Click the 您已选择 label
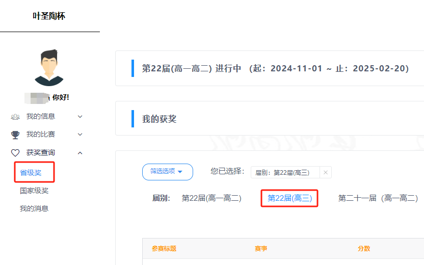424x265 pixels. 227,171
